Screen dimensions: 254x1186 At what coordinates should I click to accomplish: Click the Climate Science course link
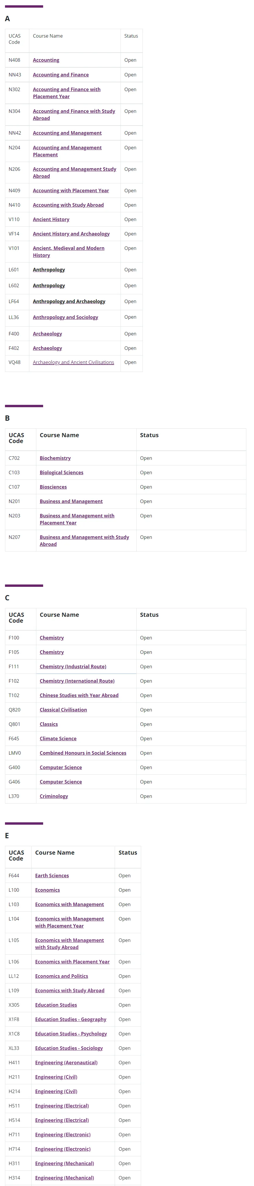[58, 739]
